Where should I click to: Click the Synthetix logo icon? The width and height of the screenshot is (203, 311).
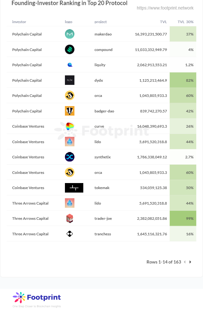click(x=70, y=157)
